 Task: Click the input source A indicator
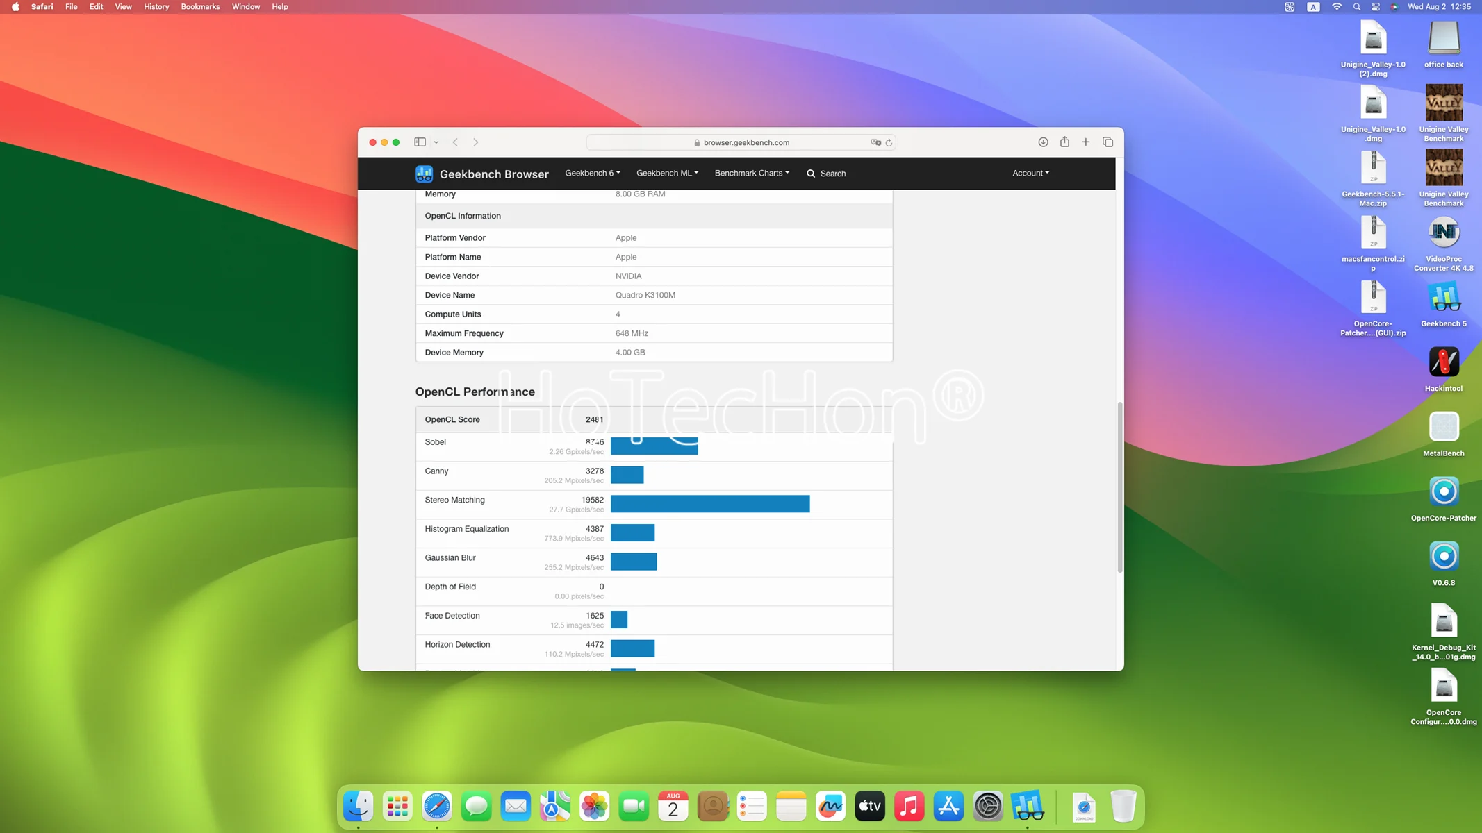click(x=1313, y=7)
